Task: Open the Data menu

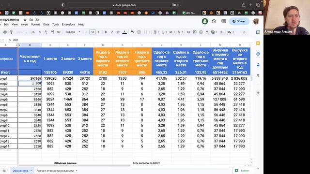Action: click(46, 25)
